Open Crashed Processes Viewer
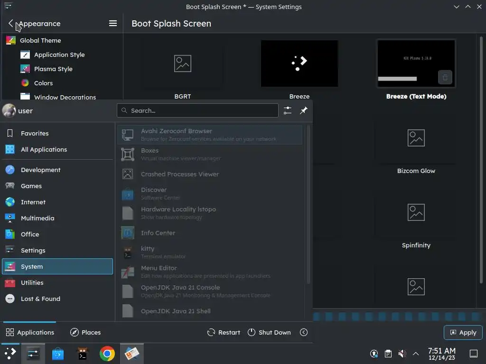Image resolution: width=486 pixels, height=364 pixels. coord(210,174)
